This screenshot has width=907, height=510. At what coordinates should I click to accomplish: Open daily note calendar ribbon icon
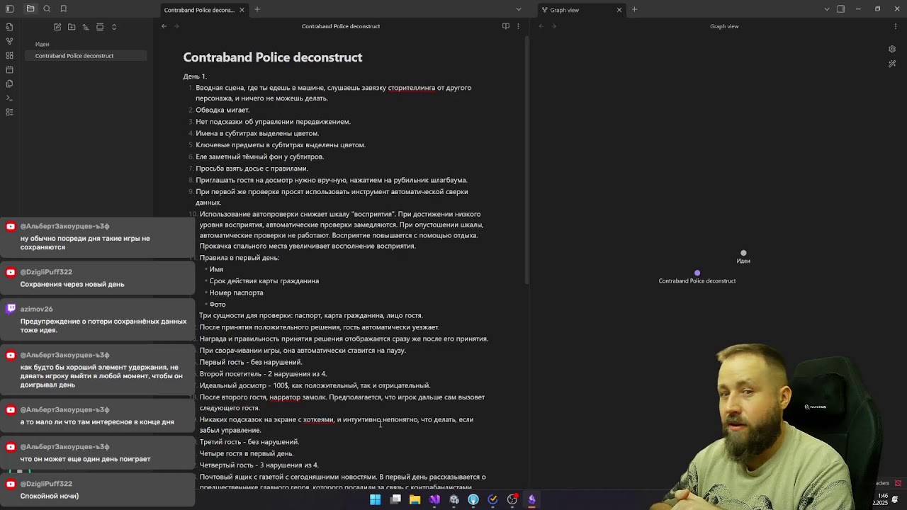[9, 69]
